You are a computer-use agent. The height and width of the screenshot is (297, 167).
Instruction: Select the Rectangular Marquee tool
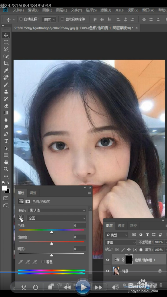[x=6, y=42]
